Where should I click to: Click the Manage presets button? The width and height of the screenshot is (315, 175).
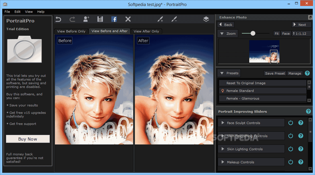pos(295,73)
